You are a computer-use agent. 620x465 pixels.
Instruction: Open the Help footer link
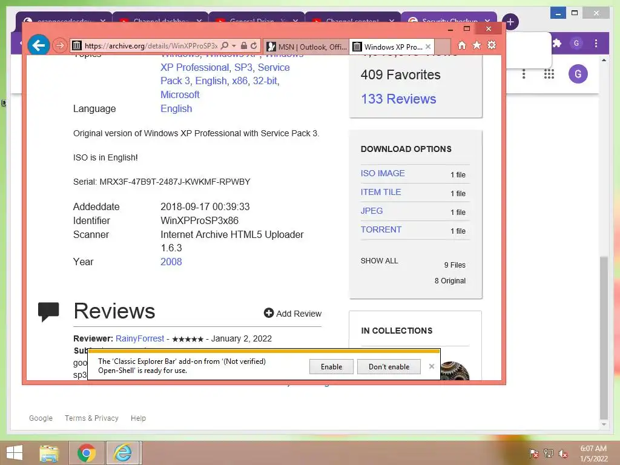[x=139, y=418]
